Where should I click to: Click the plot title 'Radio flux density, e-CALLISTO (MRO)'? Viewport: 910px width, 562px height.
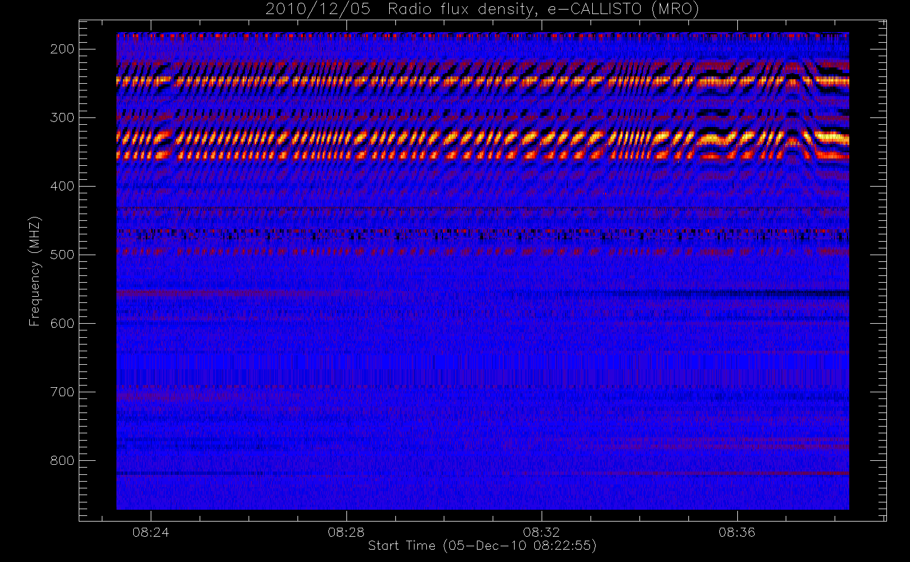tap(543, 10)
